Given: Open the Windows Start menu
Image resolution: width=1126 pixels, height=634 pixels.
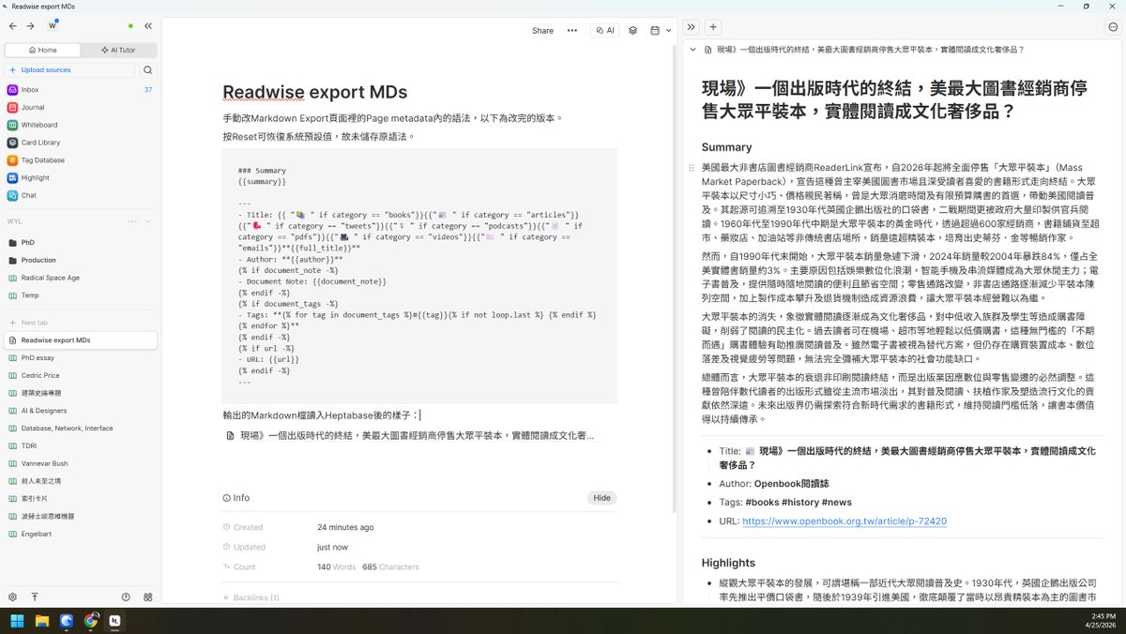Looking at the screenshot, I should (x=17, y=621).
